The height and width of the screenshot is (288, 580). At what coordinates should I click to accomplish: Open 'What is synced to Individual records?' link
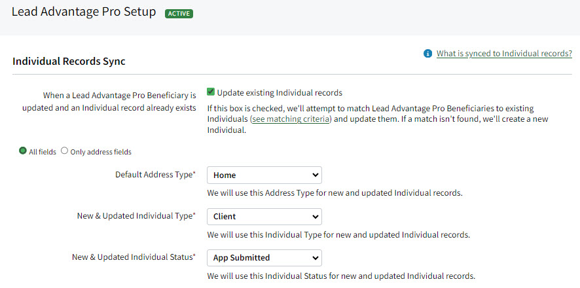(504, 54)
